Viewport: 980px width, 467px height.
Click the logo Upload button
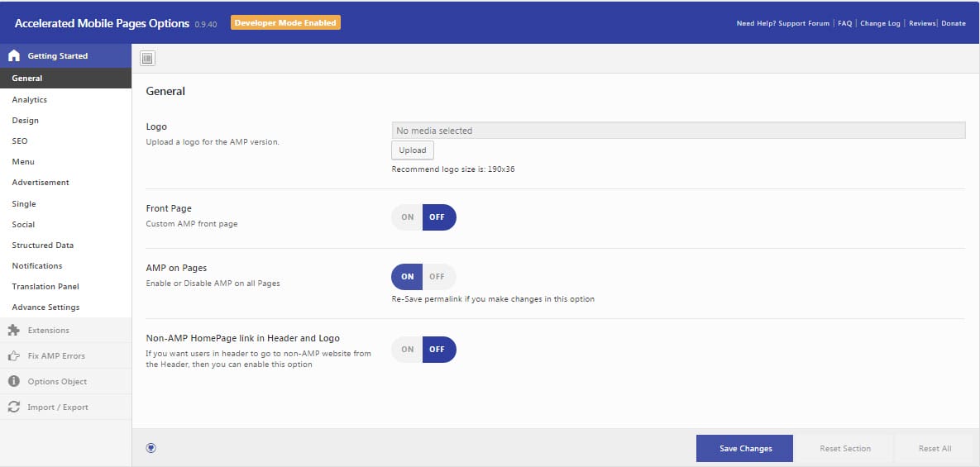point(412,150)
